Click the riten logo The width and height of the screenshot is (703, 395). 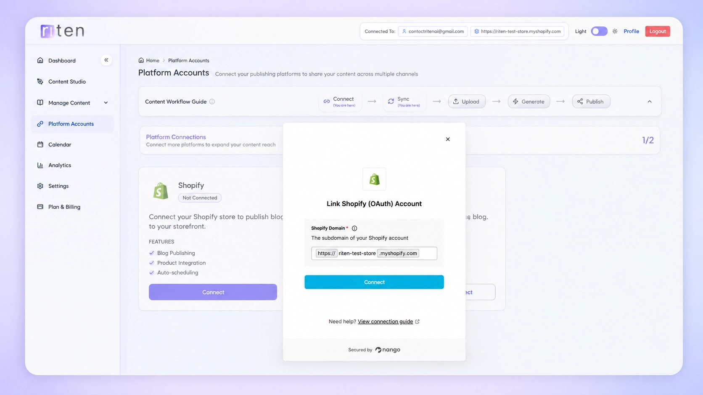click(62, 31)
